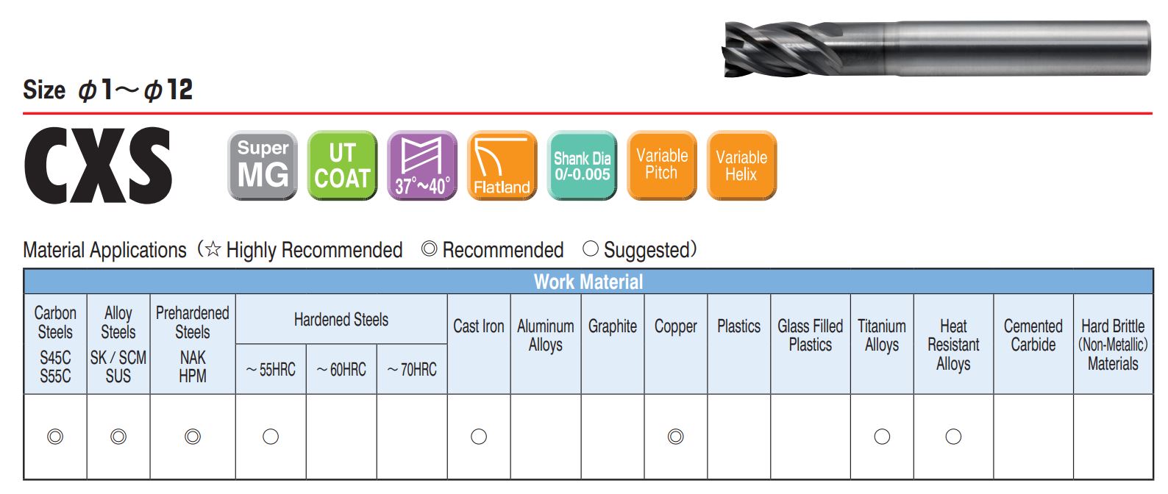
Task: Click the teal Shank Dia 0/-0.005 badge
Action: (x=582, y=165)
